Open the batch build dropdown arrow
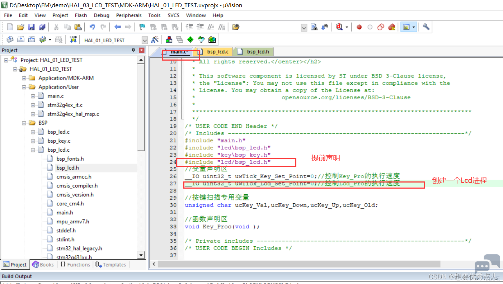503x284 pixels. 50,39
